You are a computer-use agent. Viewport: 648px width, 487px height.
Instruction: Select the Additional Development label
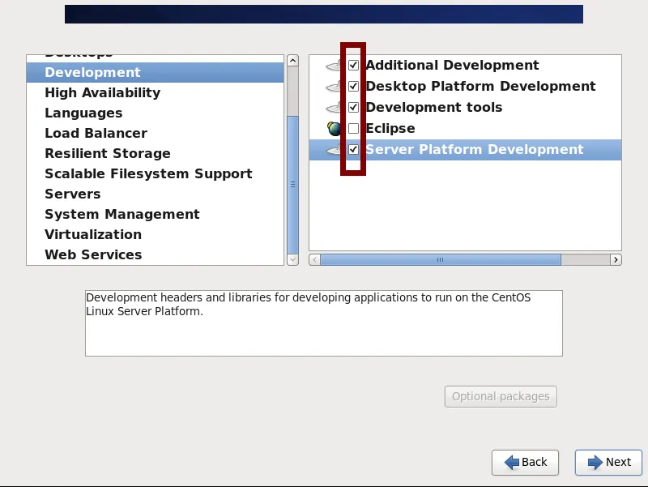(x=452, y=65)
